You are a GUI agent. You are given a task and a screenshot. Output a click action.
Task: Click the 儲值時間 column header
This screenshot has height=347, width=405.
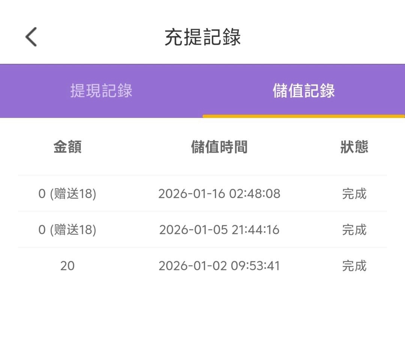pos(219,147)
